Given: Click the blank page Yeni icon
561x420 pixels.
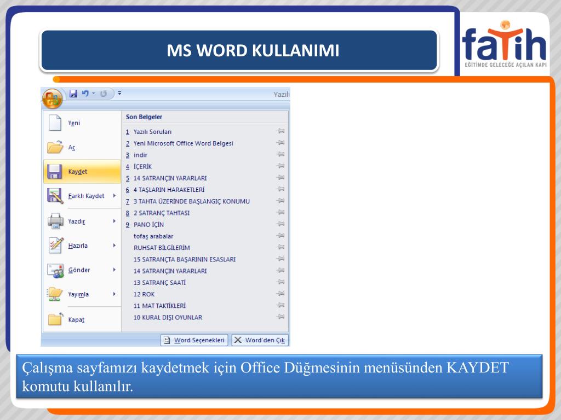Looking at the screenshot, I should pos(55,123).
